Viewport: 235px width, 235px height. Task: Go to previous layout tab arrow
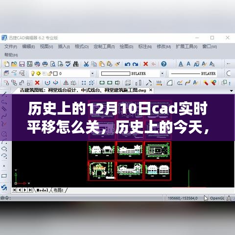[x=20, y=190]
